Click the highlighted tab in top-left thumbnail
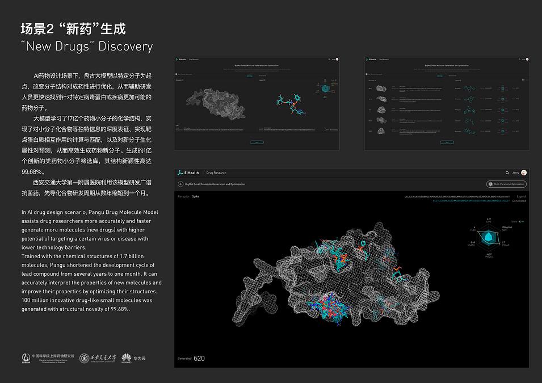542x383 pixels. [249, 75]
